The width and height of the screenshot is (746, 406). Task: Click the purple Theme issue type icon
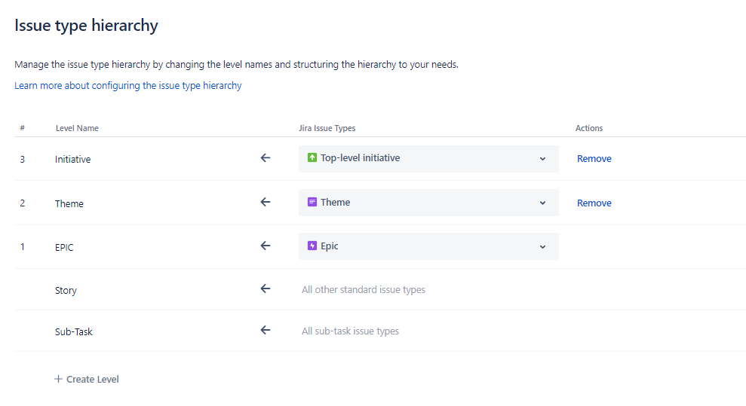pyautogui.click(x=312, y=203)
